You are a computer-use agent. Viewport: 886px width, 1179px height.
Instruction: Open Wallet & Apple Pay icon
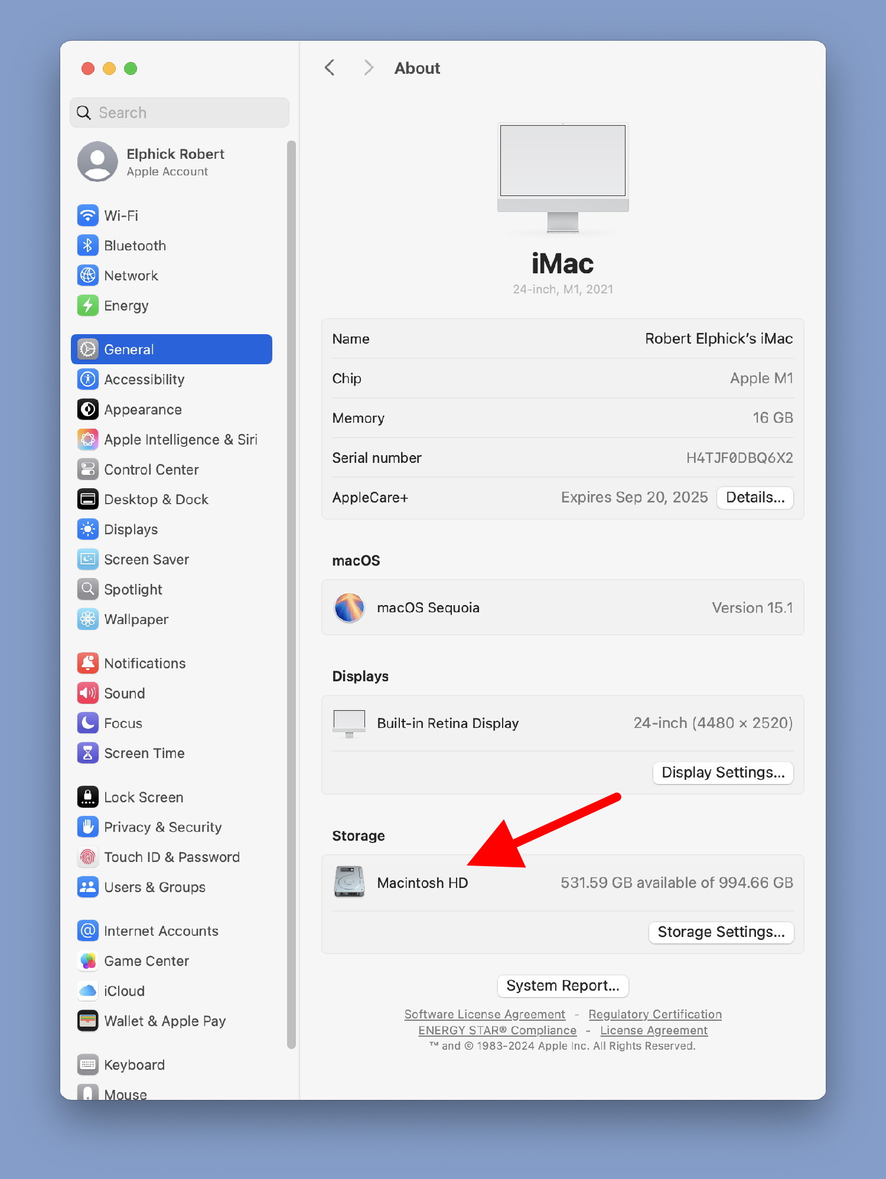click(88, 1021)
